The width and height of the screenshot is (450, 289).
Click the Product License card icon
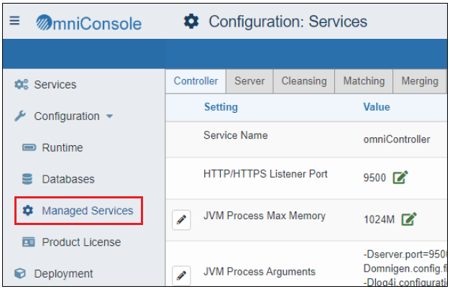click(29, 242)
